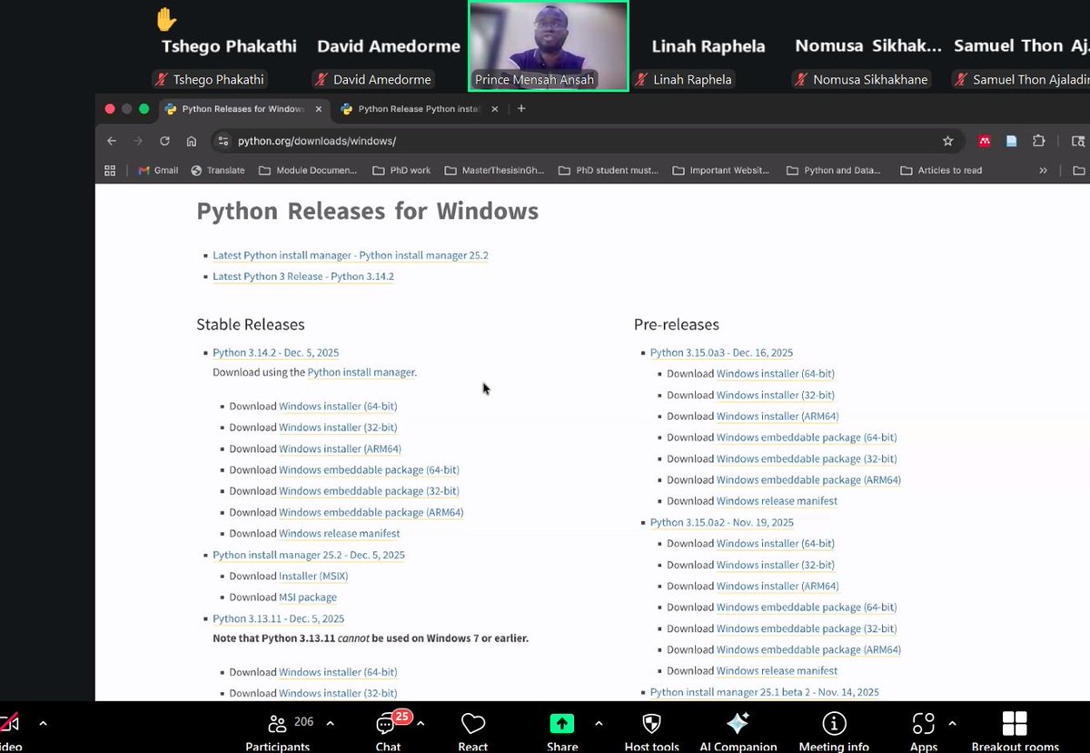
Task: Close the Python Release Python install tab
Action: (494, 109)
